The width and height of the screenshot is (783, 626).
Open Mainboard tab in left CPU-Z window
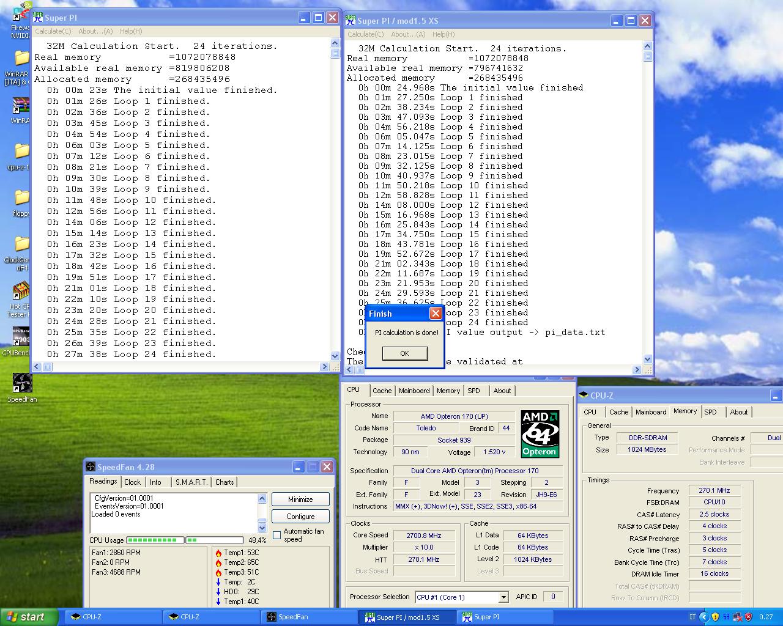pyautogui.click(x=414, y=391)
